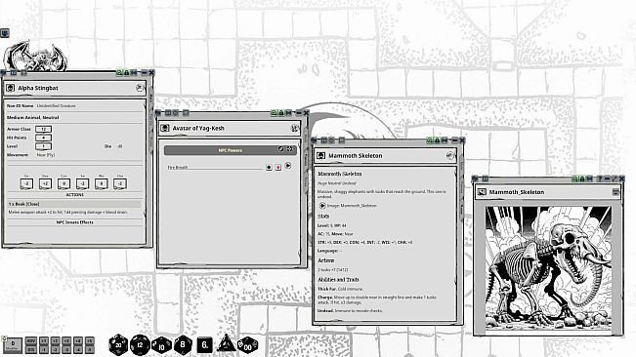
Task: Roll the d12 die
Action: coord(140,345)
